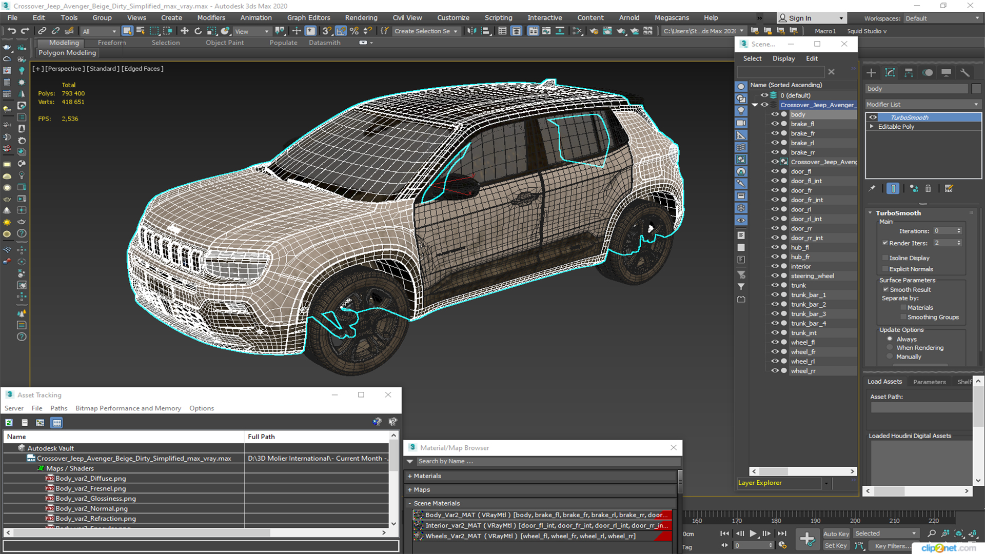Open the View reference coordinate dropdown
Viewport: 985px width, 554px height.
[x=252, y=31]
